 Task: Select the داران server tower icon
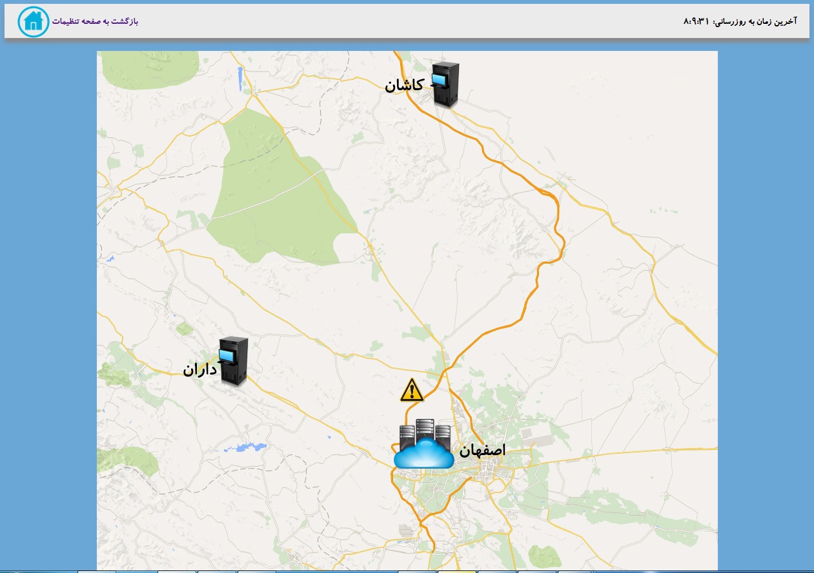(x=233, y=362)
